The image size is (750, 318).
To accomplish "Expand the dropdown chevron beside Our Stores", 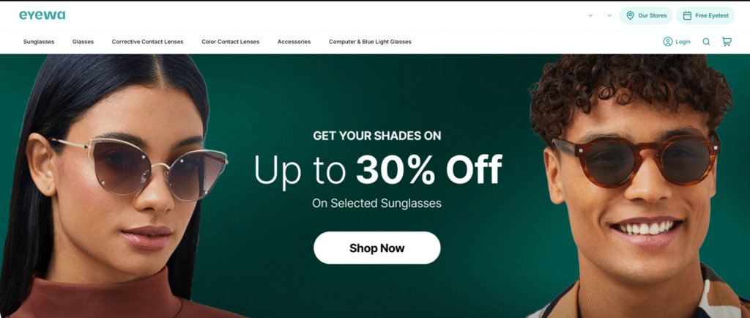I will pos(609,15).
